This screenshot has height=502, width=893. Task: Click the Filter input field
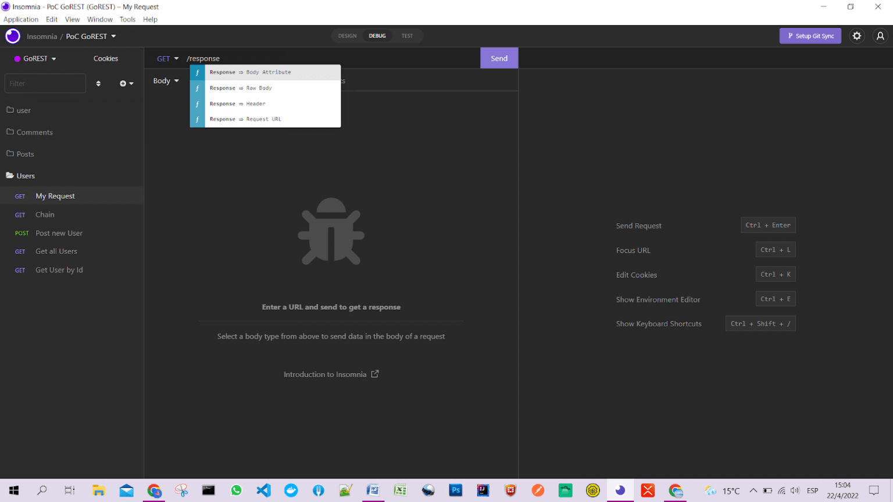click(x=45, y=83)
